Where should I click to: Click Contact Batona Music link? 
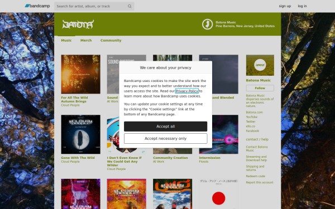(257, 149)
